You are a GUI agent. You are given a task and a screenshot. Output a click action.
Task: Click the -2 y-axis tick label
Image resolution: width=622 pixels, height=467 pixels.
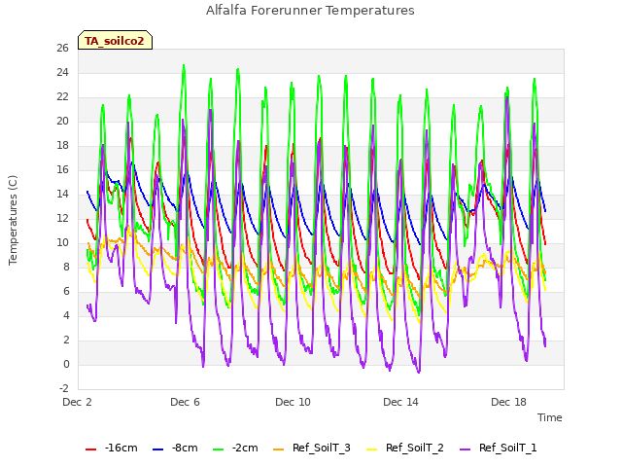[x=64, y=388]
